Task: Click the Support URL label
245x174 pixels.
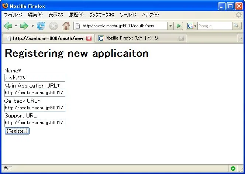Action: coord(20,116)
